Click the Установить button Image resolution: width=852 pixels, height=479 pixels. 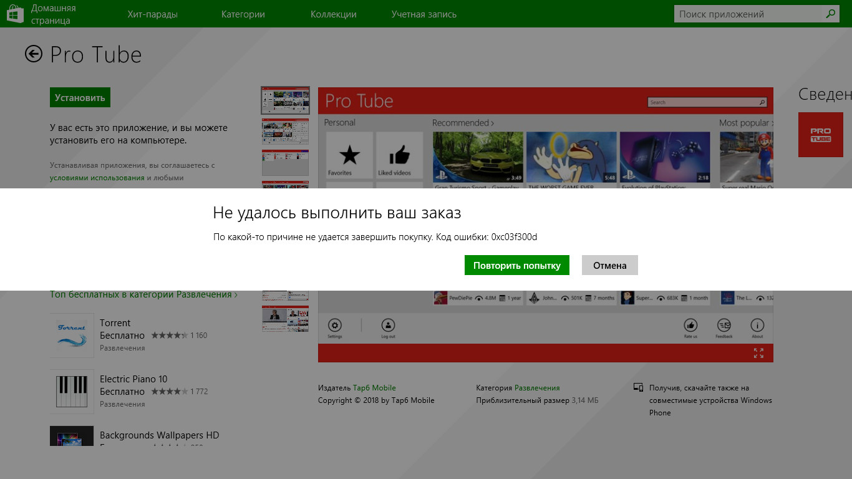point(80,97)
